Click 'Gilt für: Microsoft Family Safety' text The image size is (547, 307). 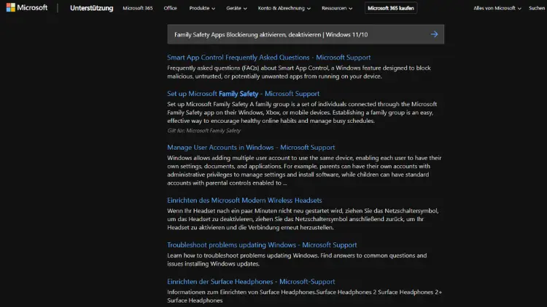pyautogui.click(x=203, y=130)
